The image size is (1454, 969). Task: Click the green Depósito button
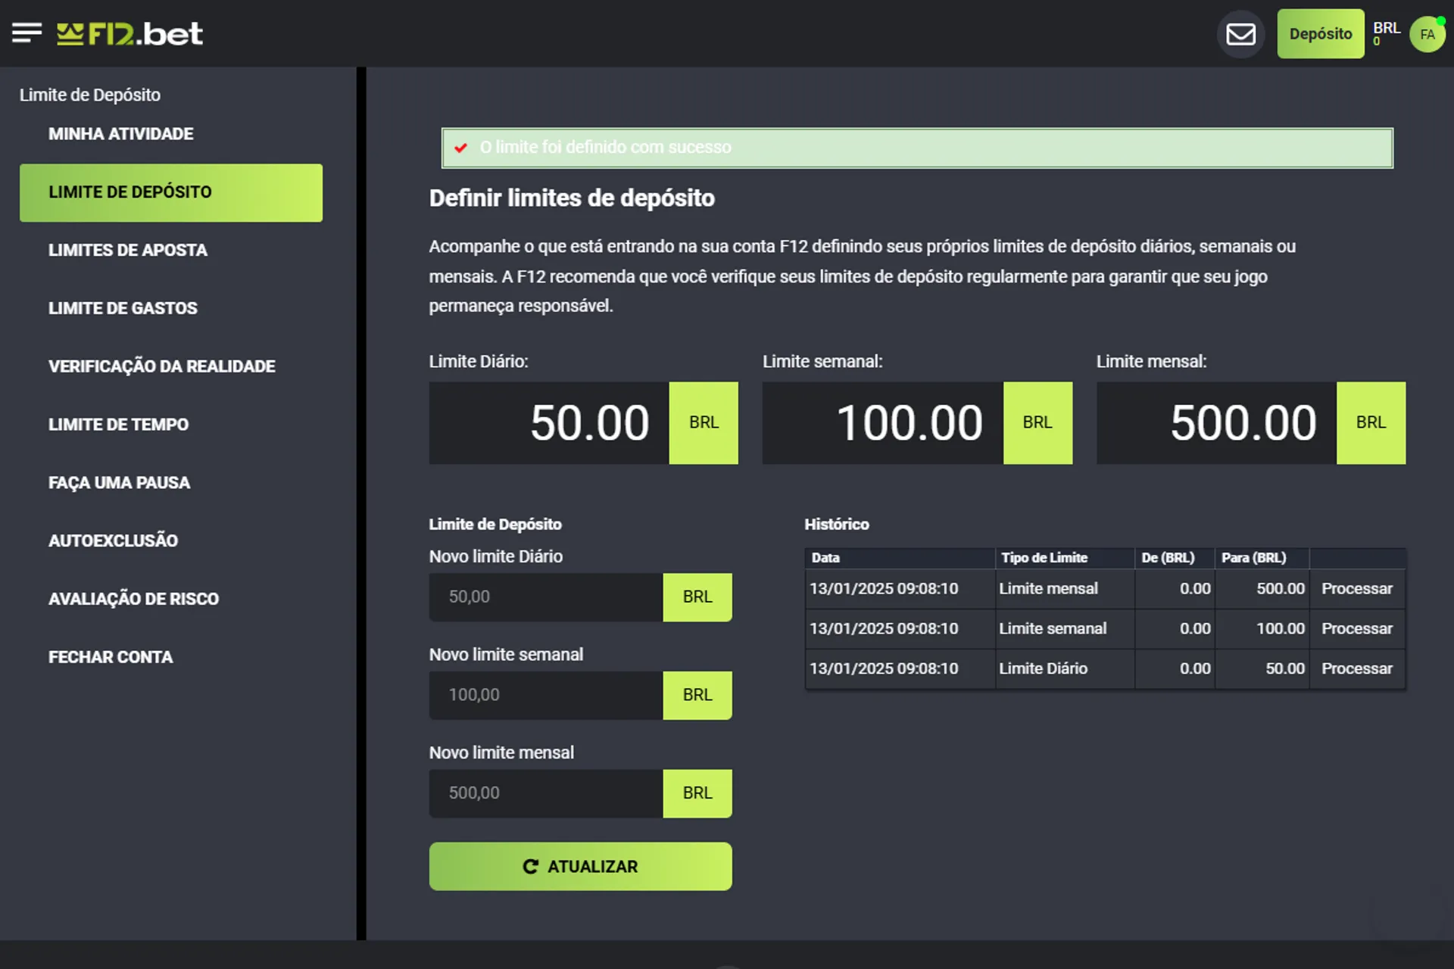[1320, 34]
